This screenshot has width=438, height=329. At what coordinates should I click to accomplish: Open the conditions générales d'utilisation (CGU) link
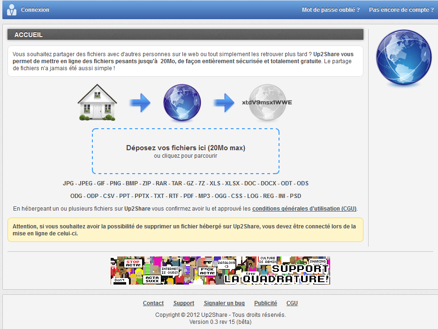pyautogui.click(x=305, y=208)
